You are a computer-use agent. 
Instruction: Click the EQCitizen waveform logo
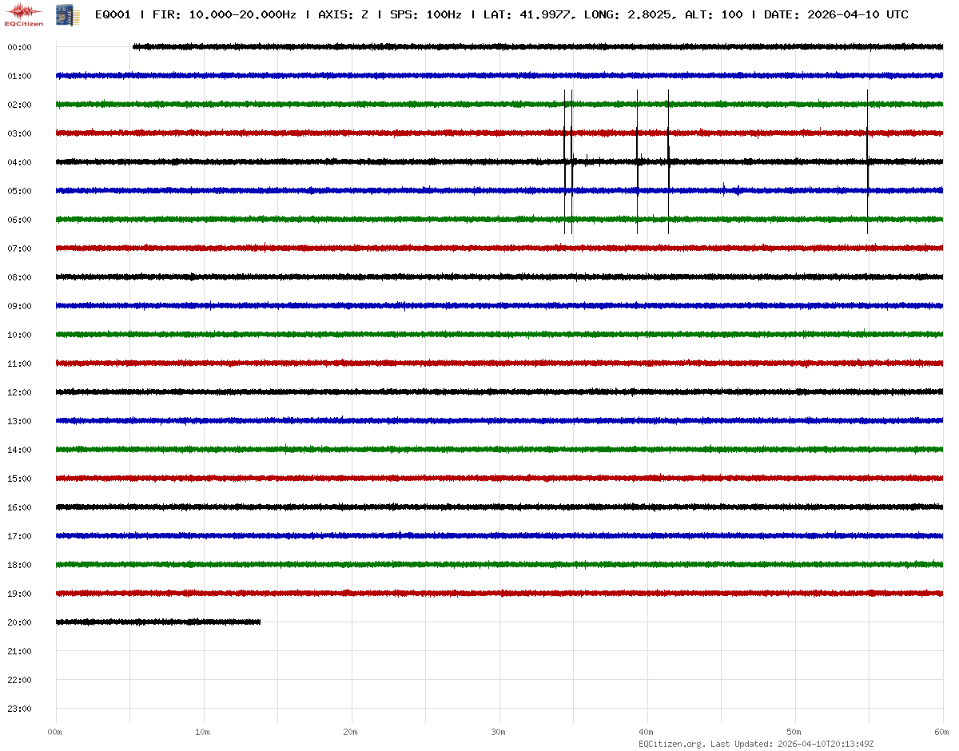25,14
